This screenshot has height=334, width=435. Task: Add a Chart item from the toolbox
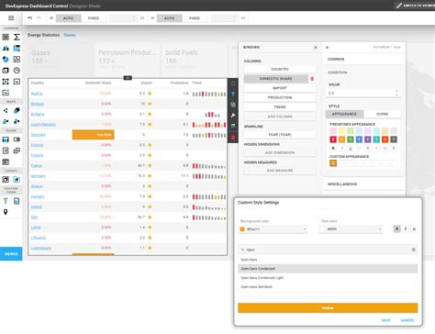pos(6,49)
